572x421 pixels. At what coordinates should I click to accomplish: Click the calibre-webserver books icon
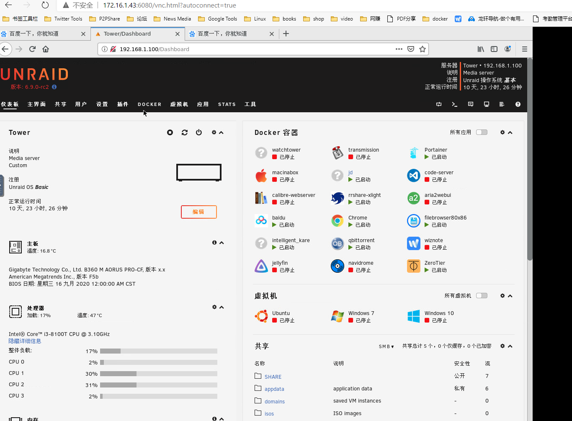point(261,198)
